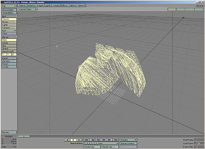Click the Clear button
205x149 pixels.
(x=9, y=34)
